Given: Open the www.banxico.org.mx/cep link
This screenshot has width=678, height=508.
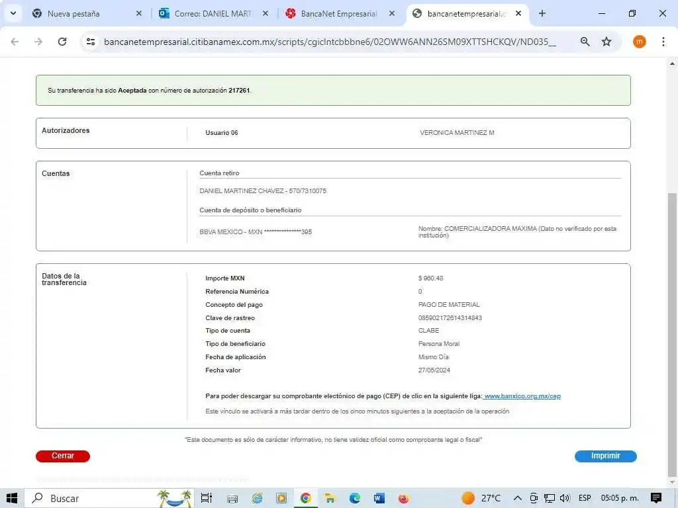Looking at the screenshot, I should [x=522, y=396].
